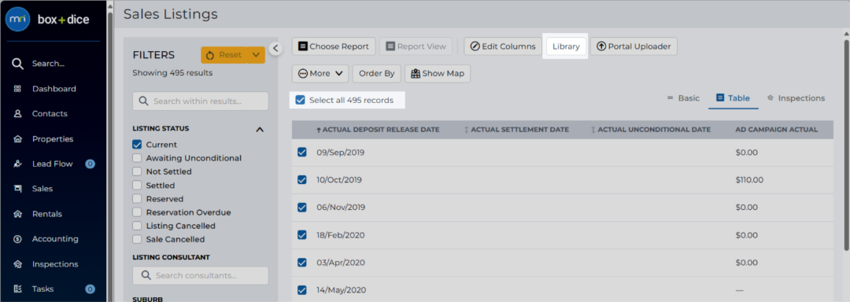Viewport: 850px width, 302px height.
Task: Click the Properties house icon
Action: [x=17, y=139]
